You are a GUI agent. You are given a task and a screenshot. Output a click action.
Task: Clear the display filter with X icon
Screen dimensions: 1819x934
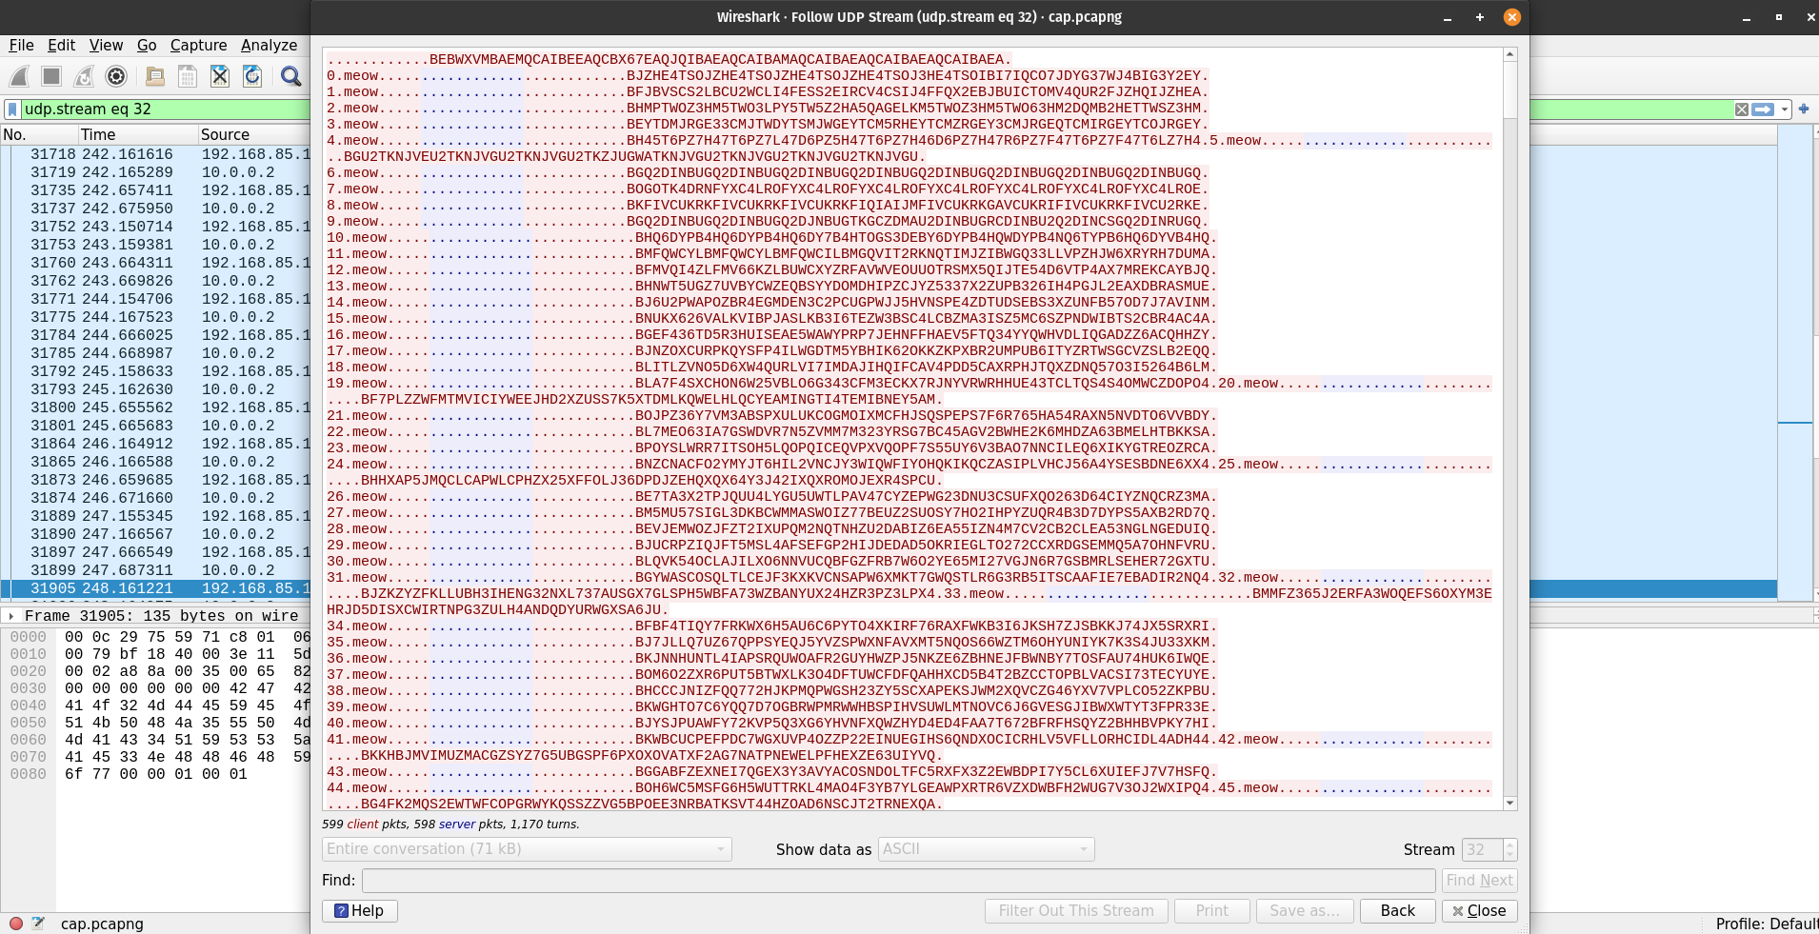tap(1741, 109)
